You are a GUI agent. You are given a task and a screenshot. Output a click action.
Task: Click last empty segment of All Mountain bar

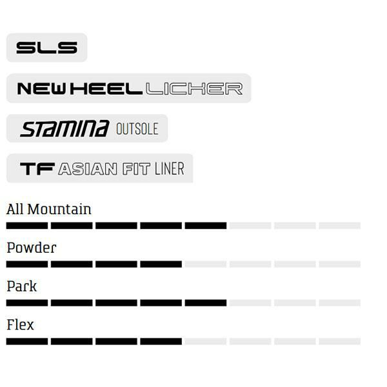(339, 226)
